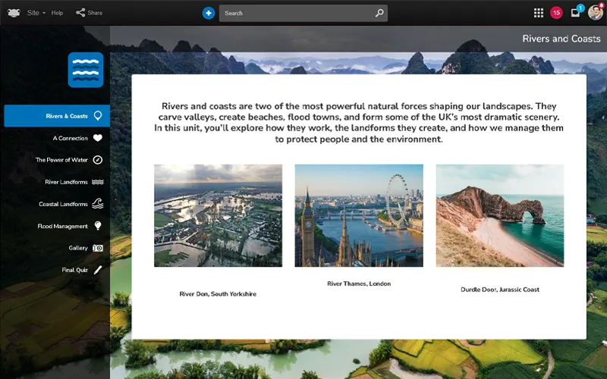Image resolution: width=607 pixels, height=379 pixels.
Task: Open the Help menu
Action: click(x=57, y=13)
